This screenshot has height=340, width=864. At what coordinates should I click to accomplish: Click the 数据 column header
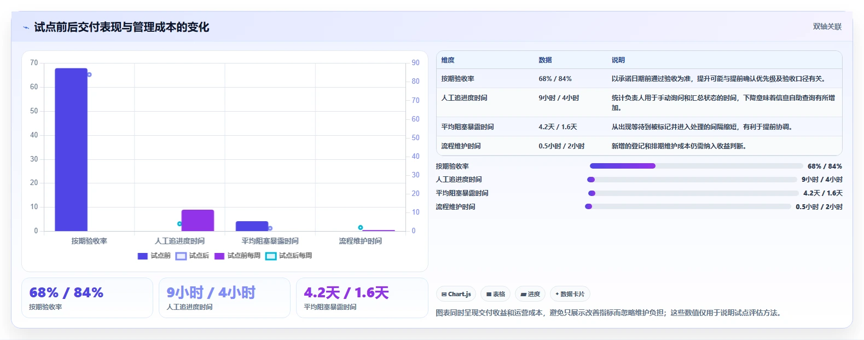545,60
